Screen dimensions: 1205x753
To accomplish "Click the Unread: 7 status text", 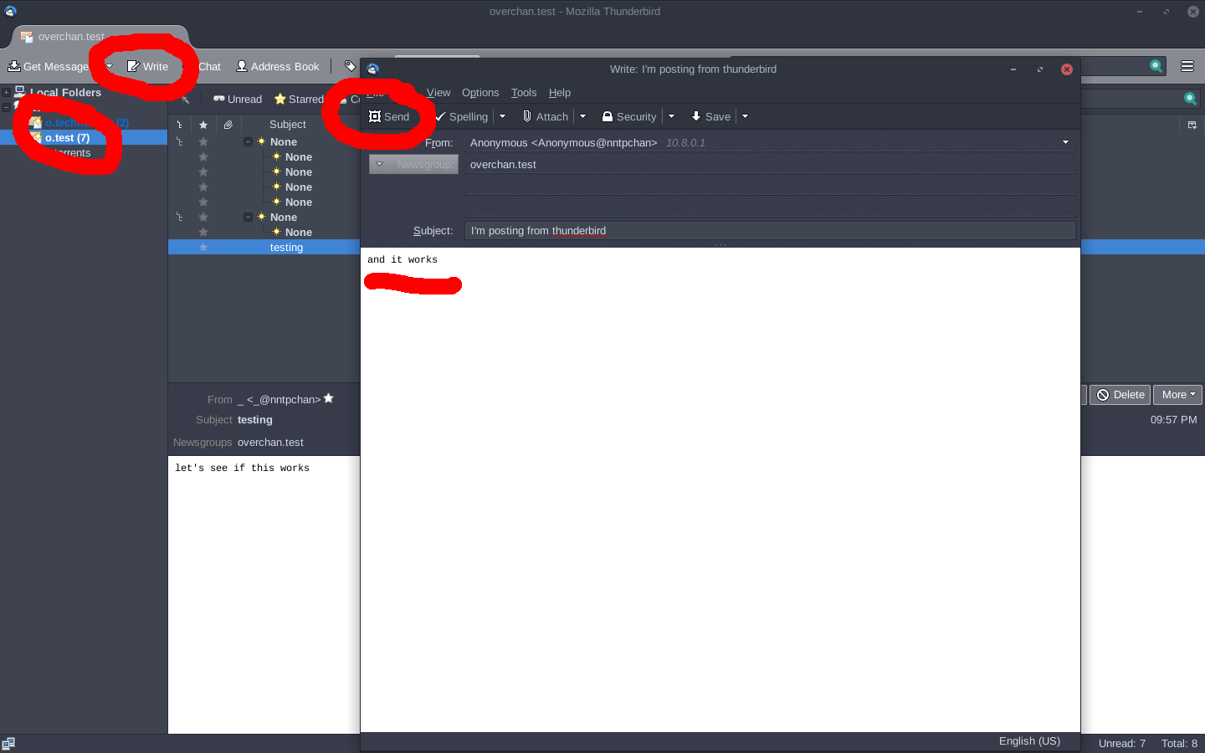I will [1121, 743].
